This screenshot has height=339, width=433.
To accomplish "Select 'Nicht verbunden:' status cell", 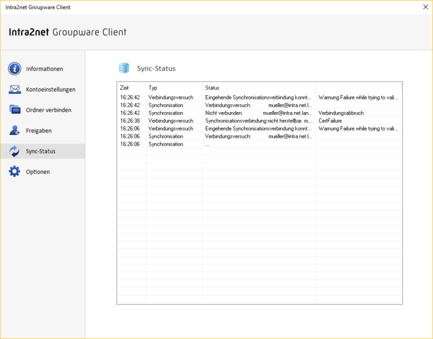I will (259, 113).
